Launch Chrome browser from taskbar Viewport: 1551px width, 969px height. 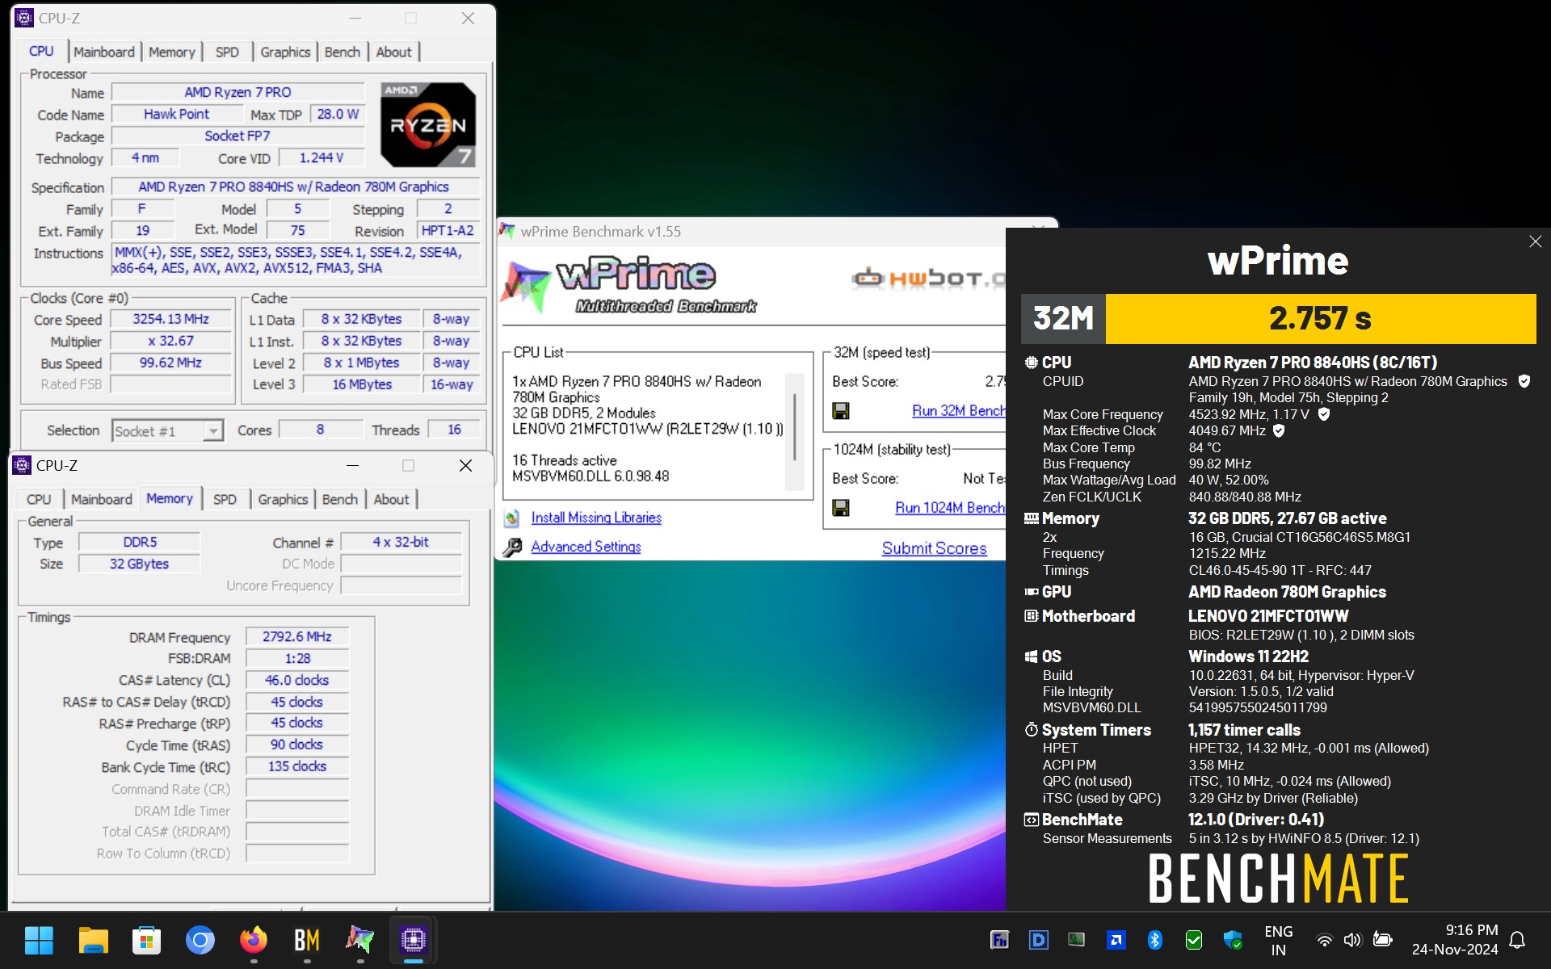(x=200, y=940)
